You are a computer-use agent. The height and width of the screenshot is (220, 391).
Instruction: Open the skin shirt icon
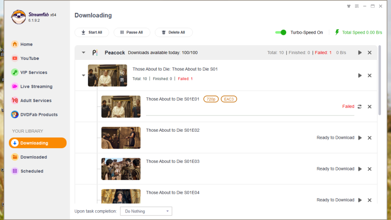coord(348,6)
